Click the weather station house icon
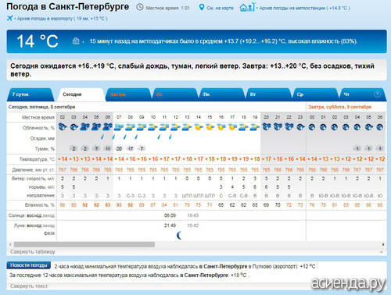Screen dimensions: 391x295 (x=247, y=7)
